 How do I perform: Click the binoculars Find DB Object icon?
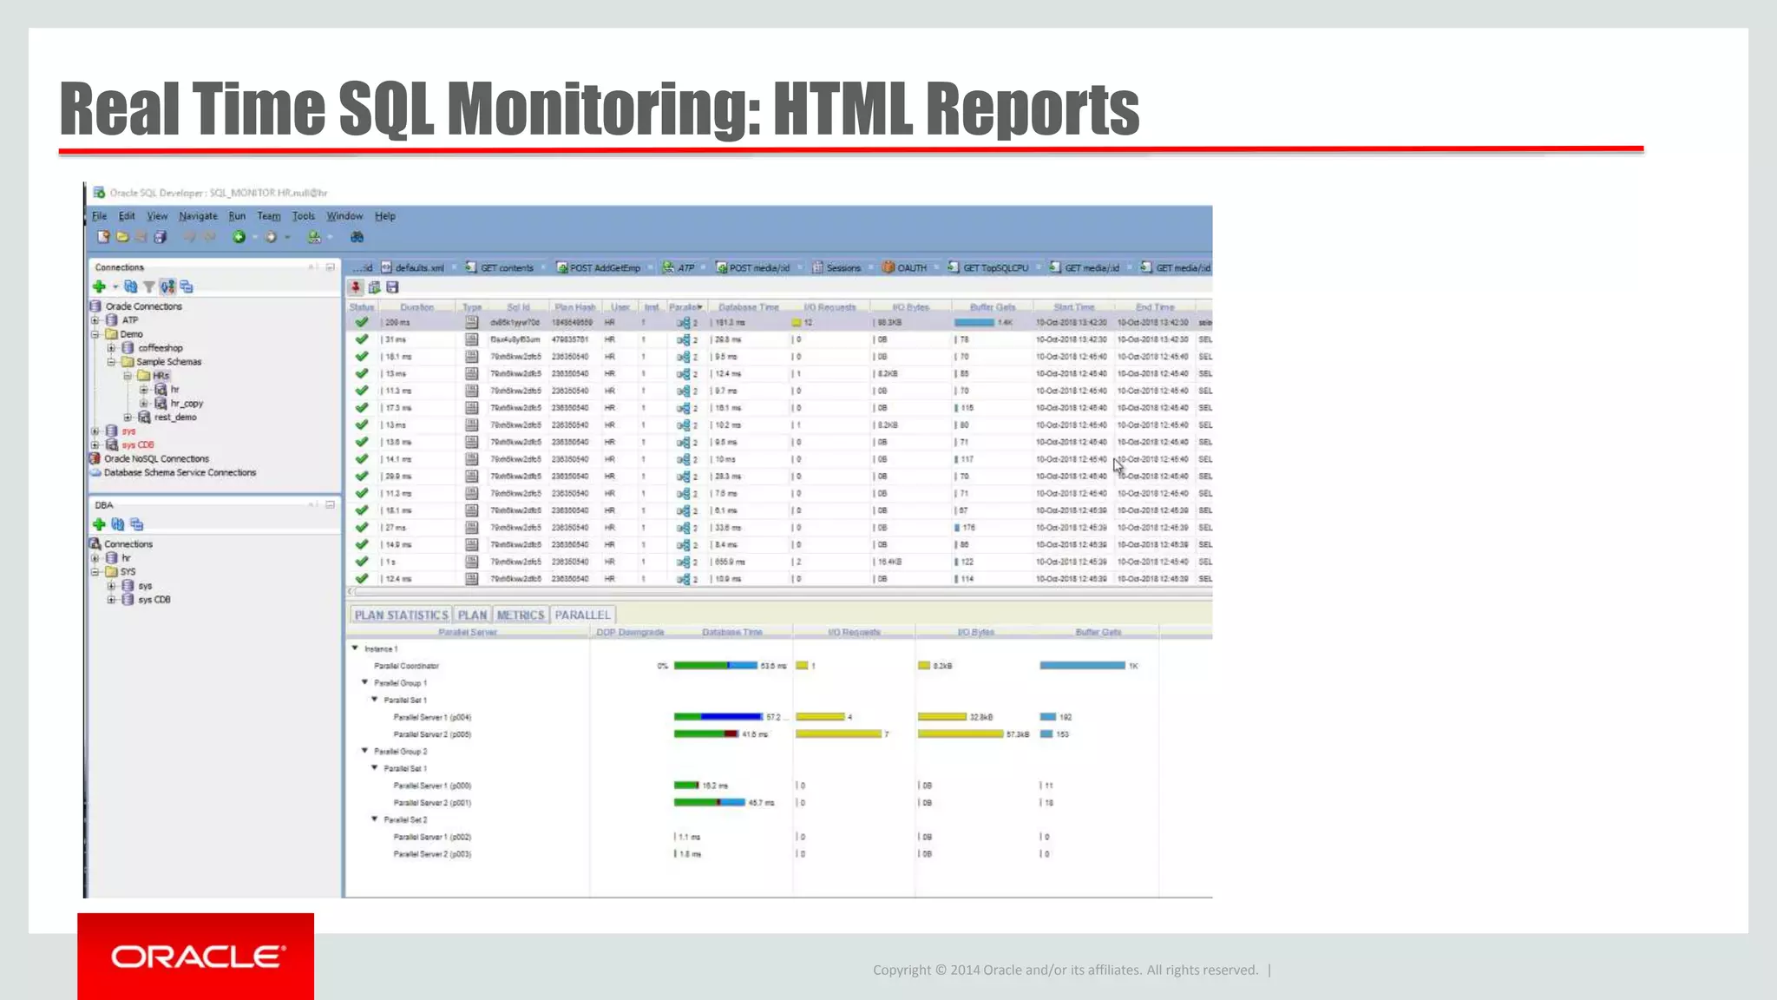click(357, 237)
